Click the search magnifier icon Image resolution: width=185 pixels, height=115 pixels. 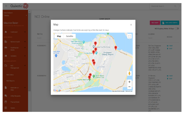[175, 6]
